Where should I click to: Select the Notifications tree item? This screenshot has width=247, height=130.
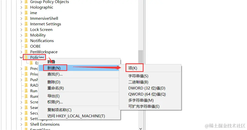42,41
